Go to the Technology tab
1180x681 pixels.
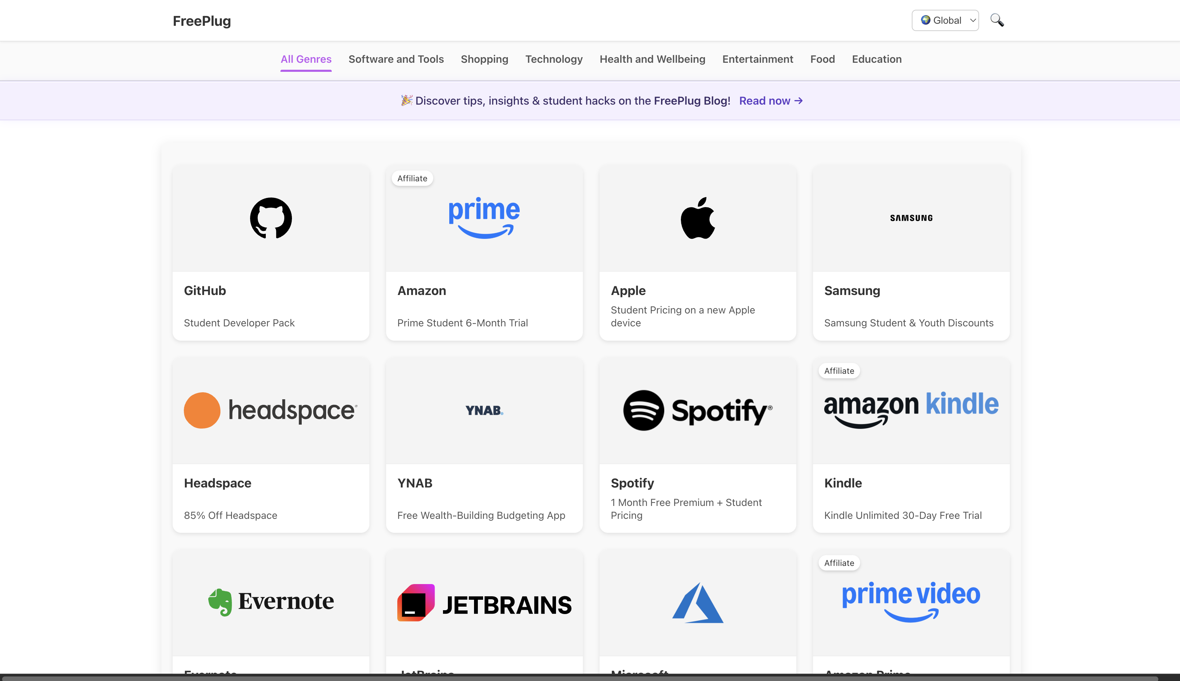pyautogui.click(x=554, y=59)
